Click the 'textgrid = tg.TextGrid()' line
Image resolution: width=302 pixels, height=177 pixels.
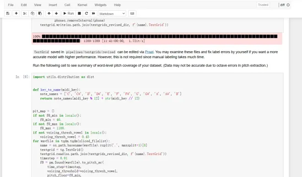tap(62, 150)
